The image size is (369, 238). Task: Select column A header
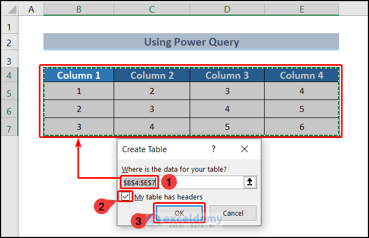(31, 9)
